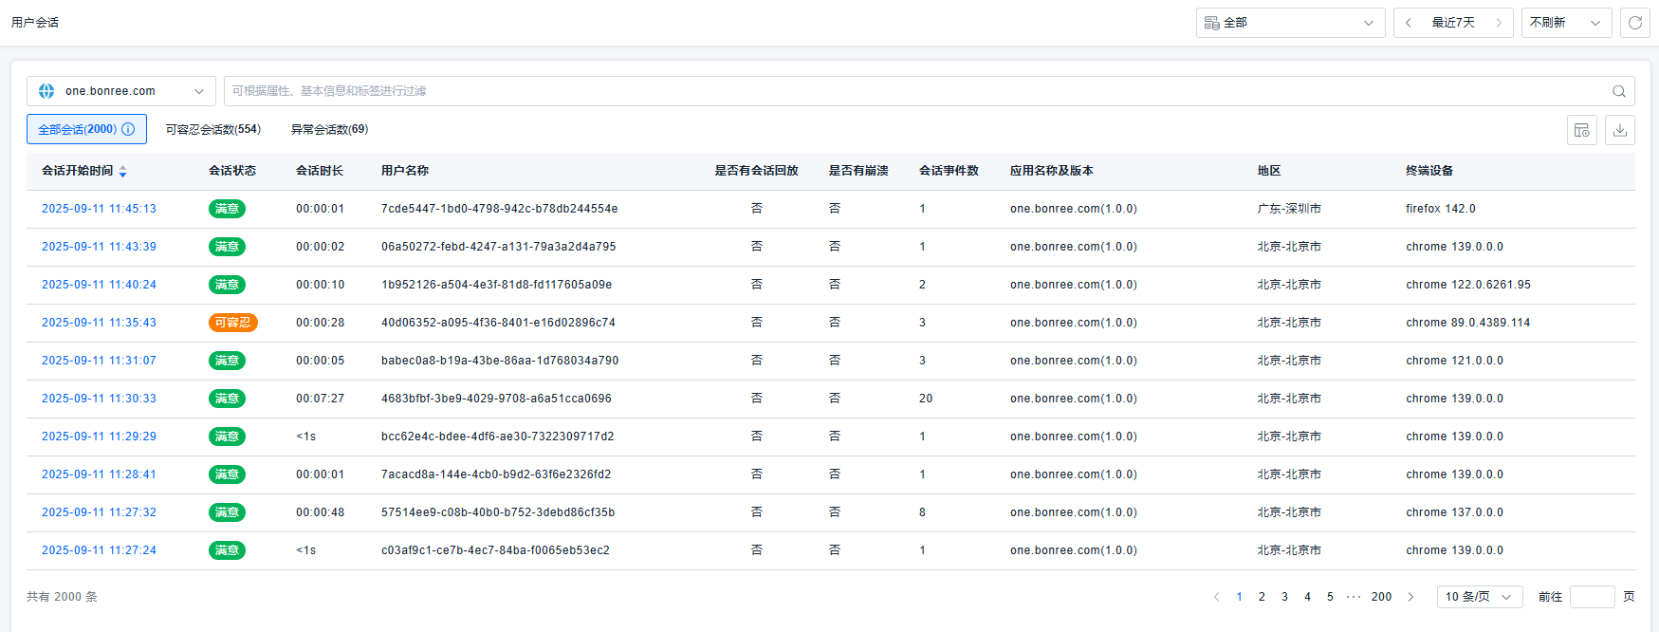1659x632 pixels.
Task: Click the refresh icon in top bar
Action: [x=1635, y=23]
